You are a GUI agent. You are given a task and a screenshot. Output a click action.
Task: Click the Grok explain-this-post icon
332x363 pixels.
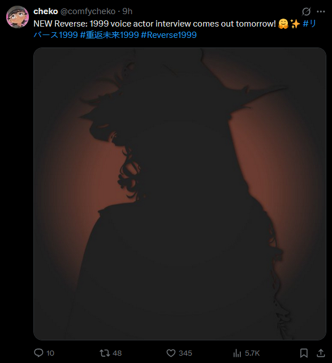point(306,11)
